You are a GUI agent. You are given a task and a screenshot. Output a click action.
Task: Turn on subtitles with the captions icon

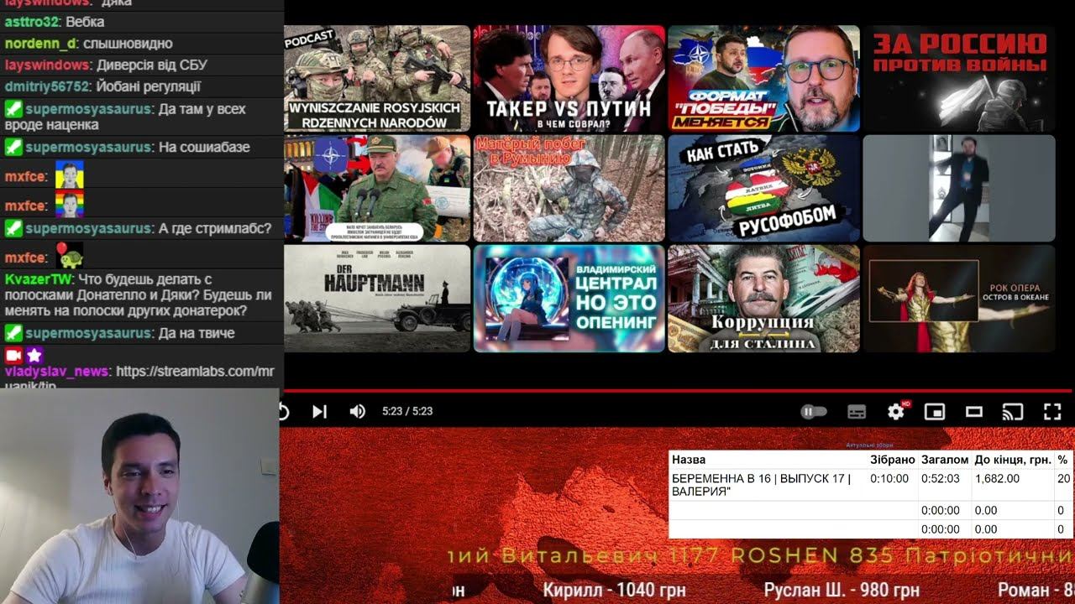coord(857,412)
